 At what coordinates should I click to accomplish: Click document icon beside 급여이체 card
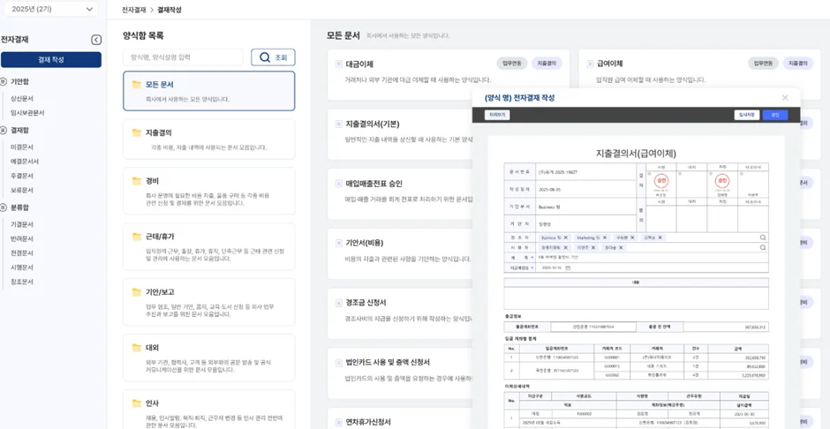[x=590, y=64]
